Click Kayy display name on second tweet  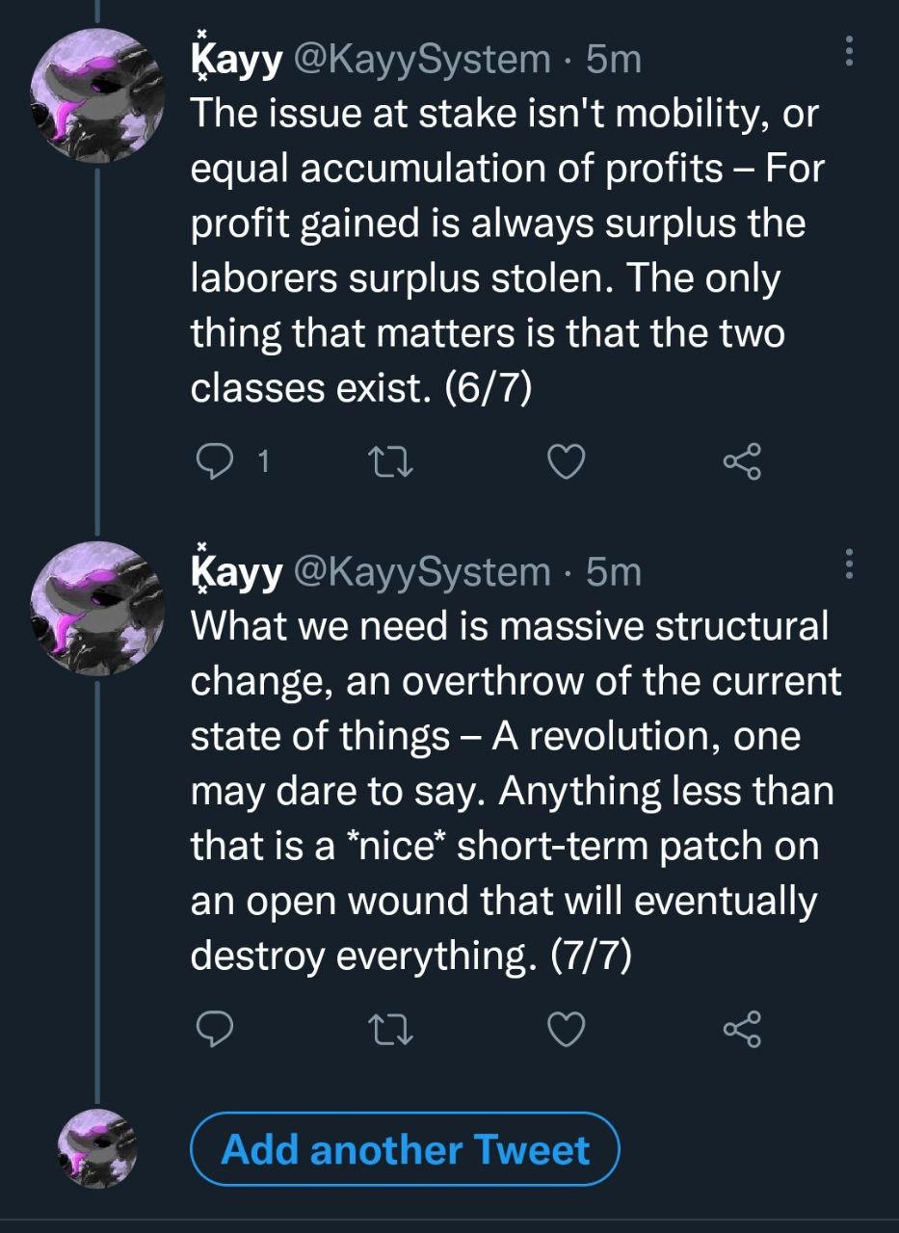pos(236,572)
